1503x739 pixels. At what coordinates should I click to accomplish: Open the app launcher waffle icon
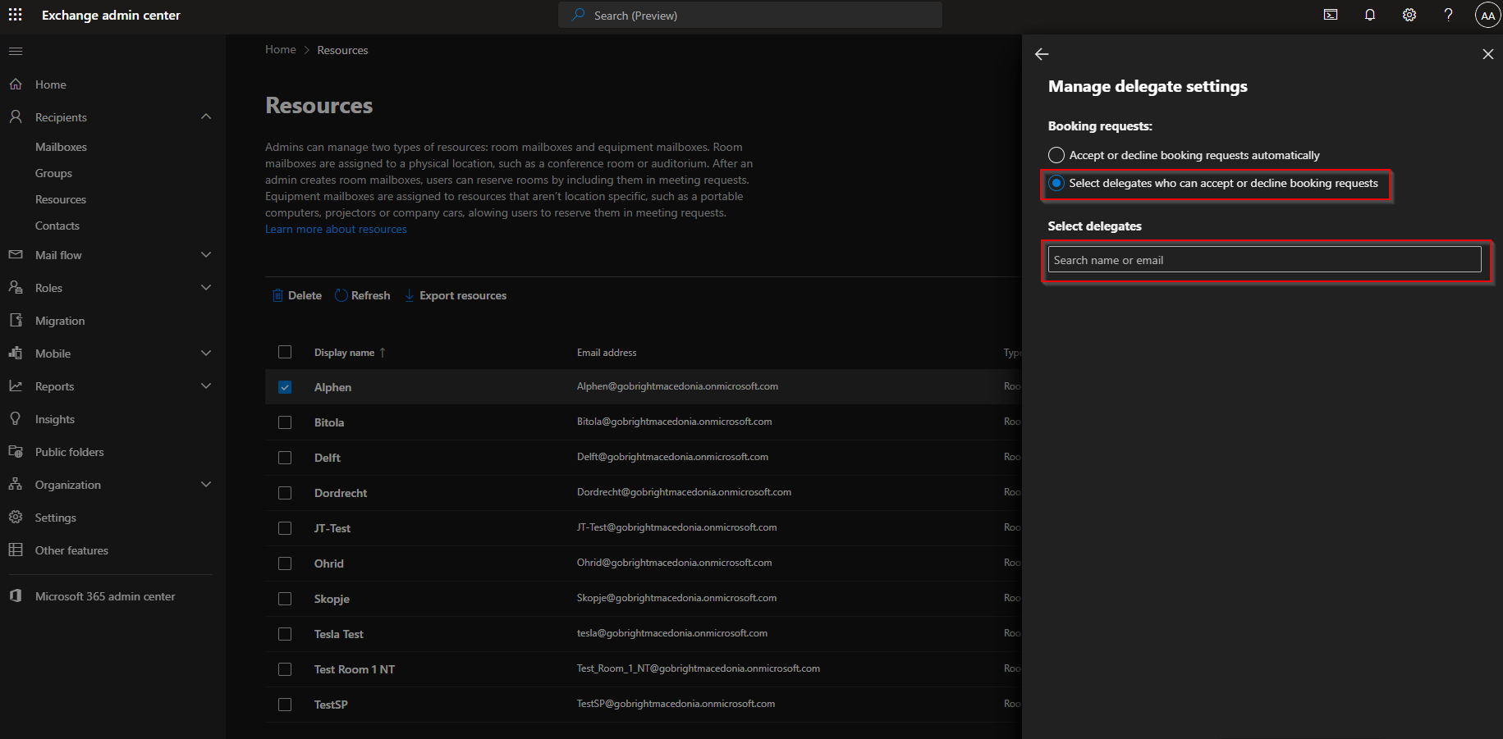click(16, 15)
